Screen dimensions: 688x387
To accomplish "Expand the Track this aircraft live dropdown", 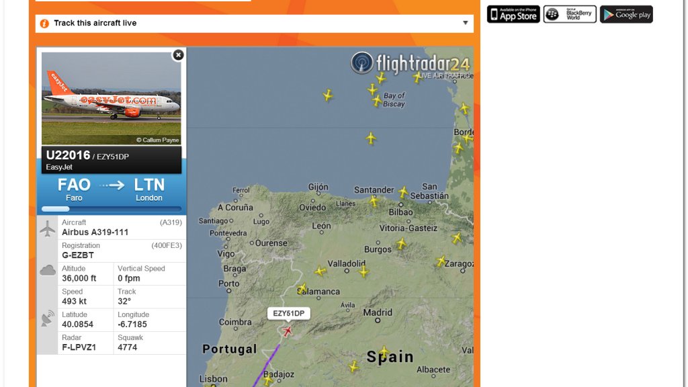I will point(465,23).
